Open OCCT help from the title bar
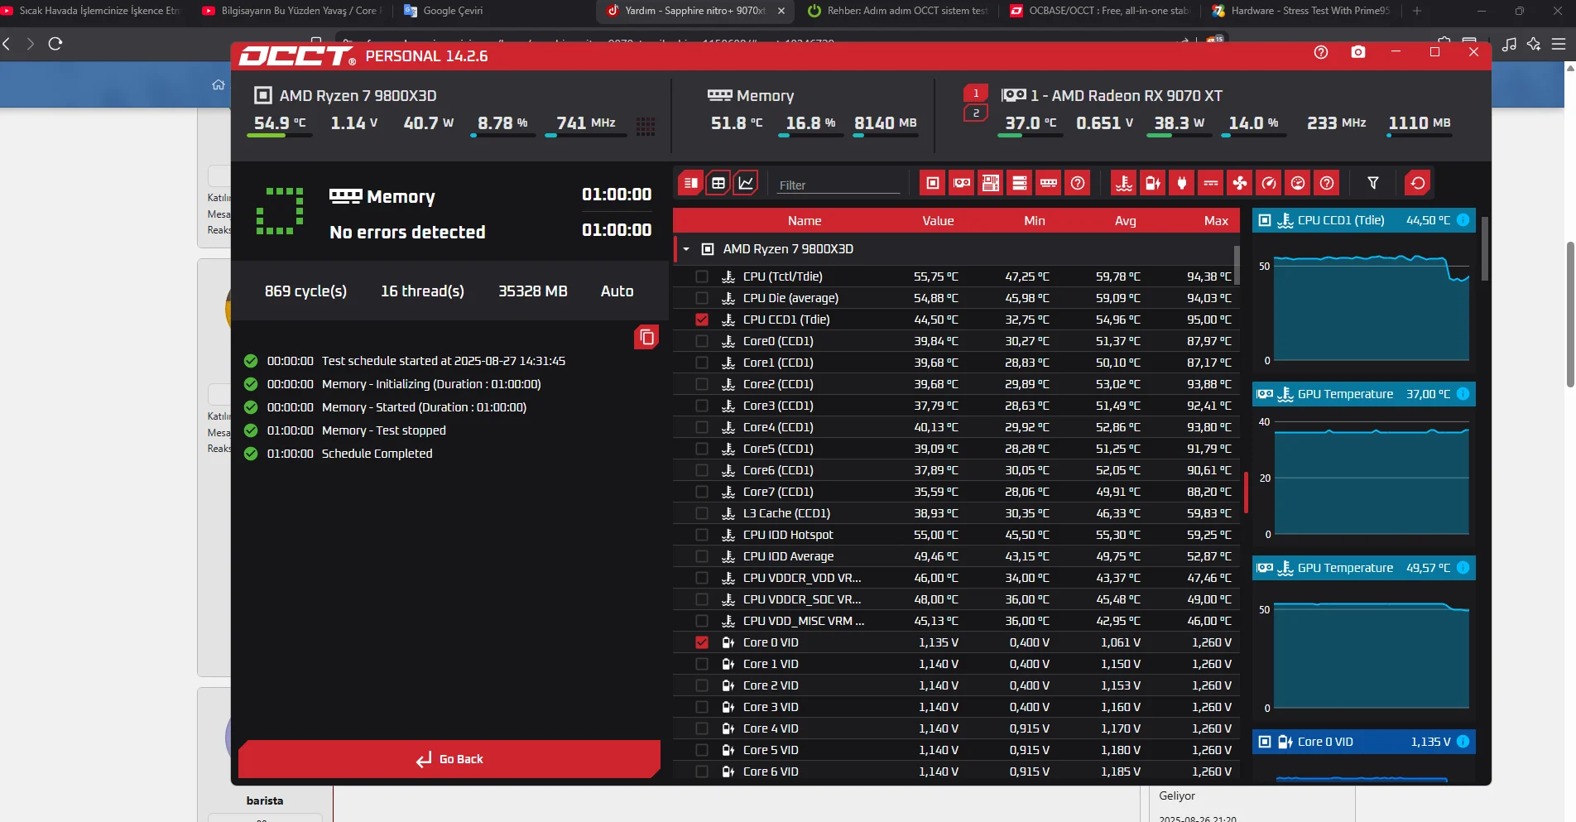This screenshot has width=1576, height=822. 1321,52
